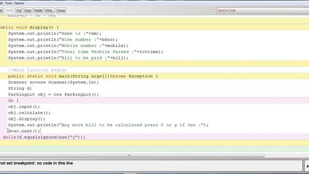Click the 'Mobile number :' println line
The image size is (309, 174).
click(x=68, y=45)
